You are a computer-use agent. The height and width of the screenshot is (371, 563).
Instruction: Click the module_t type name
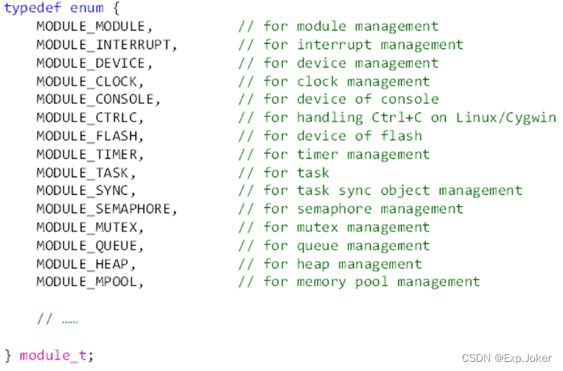(x=55, y=355)
